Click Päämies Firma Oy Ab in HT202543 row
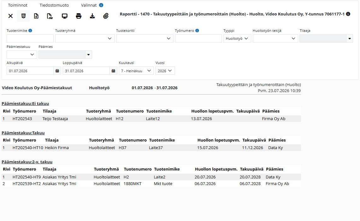Viewport: 360px width, 221px height. (274, 119)
